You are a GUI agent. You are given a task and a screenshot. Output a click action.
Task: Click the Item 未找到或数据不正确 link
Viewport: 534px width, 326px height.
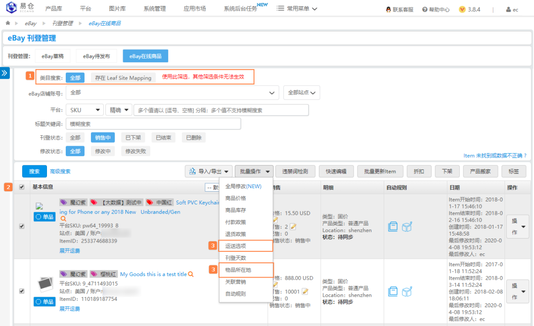pos(495,156)
